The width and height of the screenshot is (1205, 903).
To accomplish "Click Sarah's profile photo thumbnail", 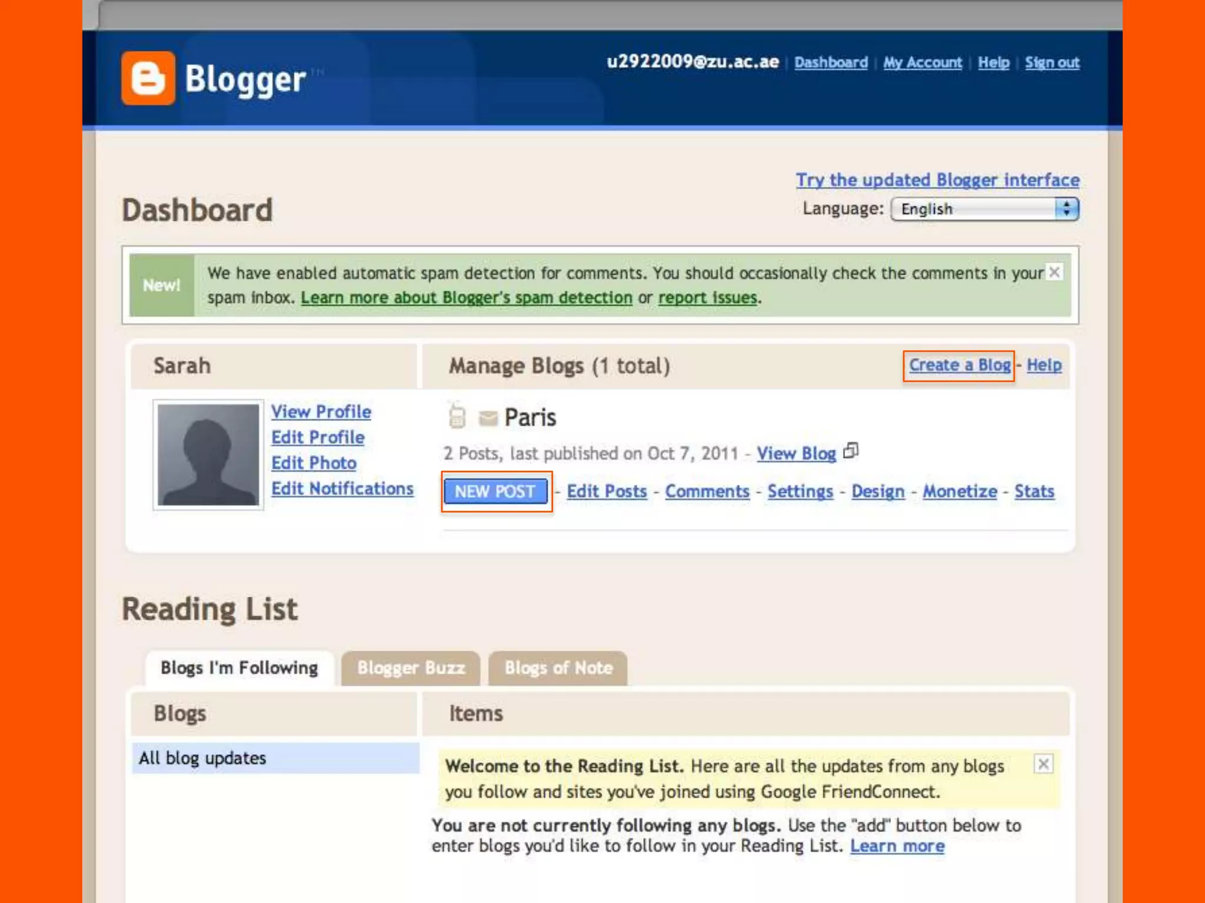I will [208, 454].
